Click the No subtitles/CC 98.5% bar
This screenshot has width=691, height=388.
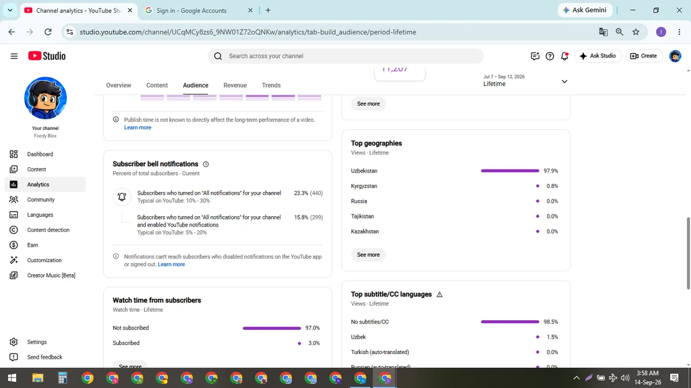(x=510, y=322)
